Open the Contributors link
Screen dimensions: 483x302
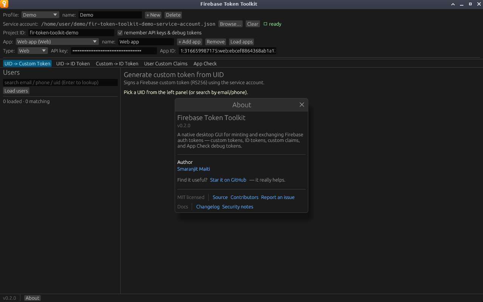pos(245,197)
